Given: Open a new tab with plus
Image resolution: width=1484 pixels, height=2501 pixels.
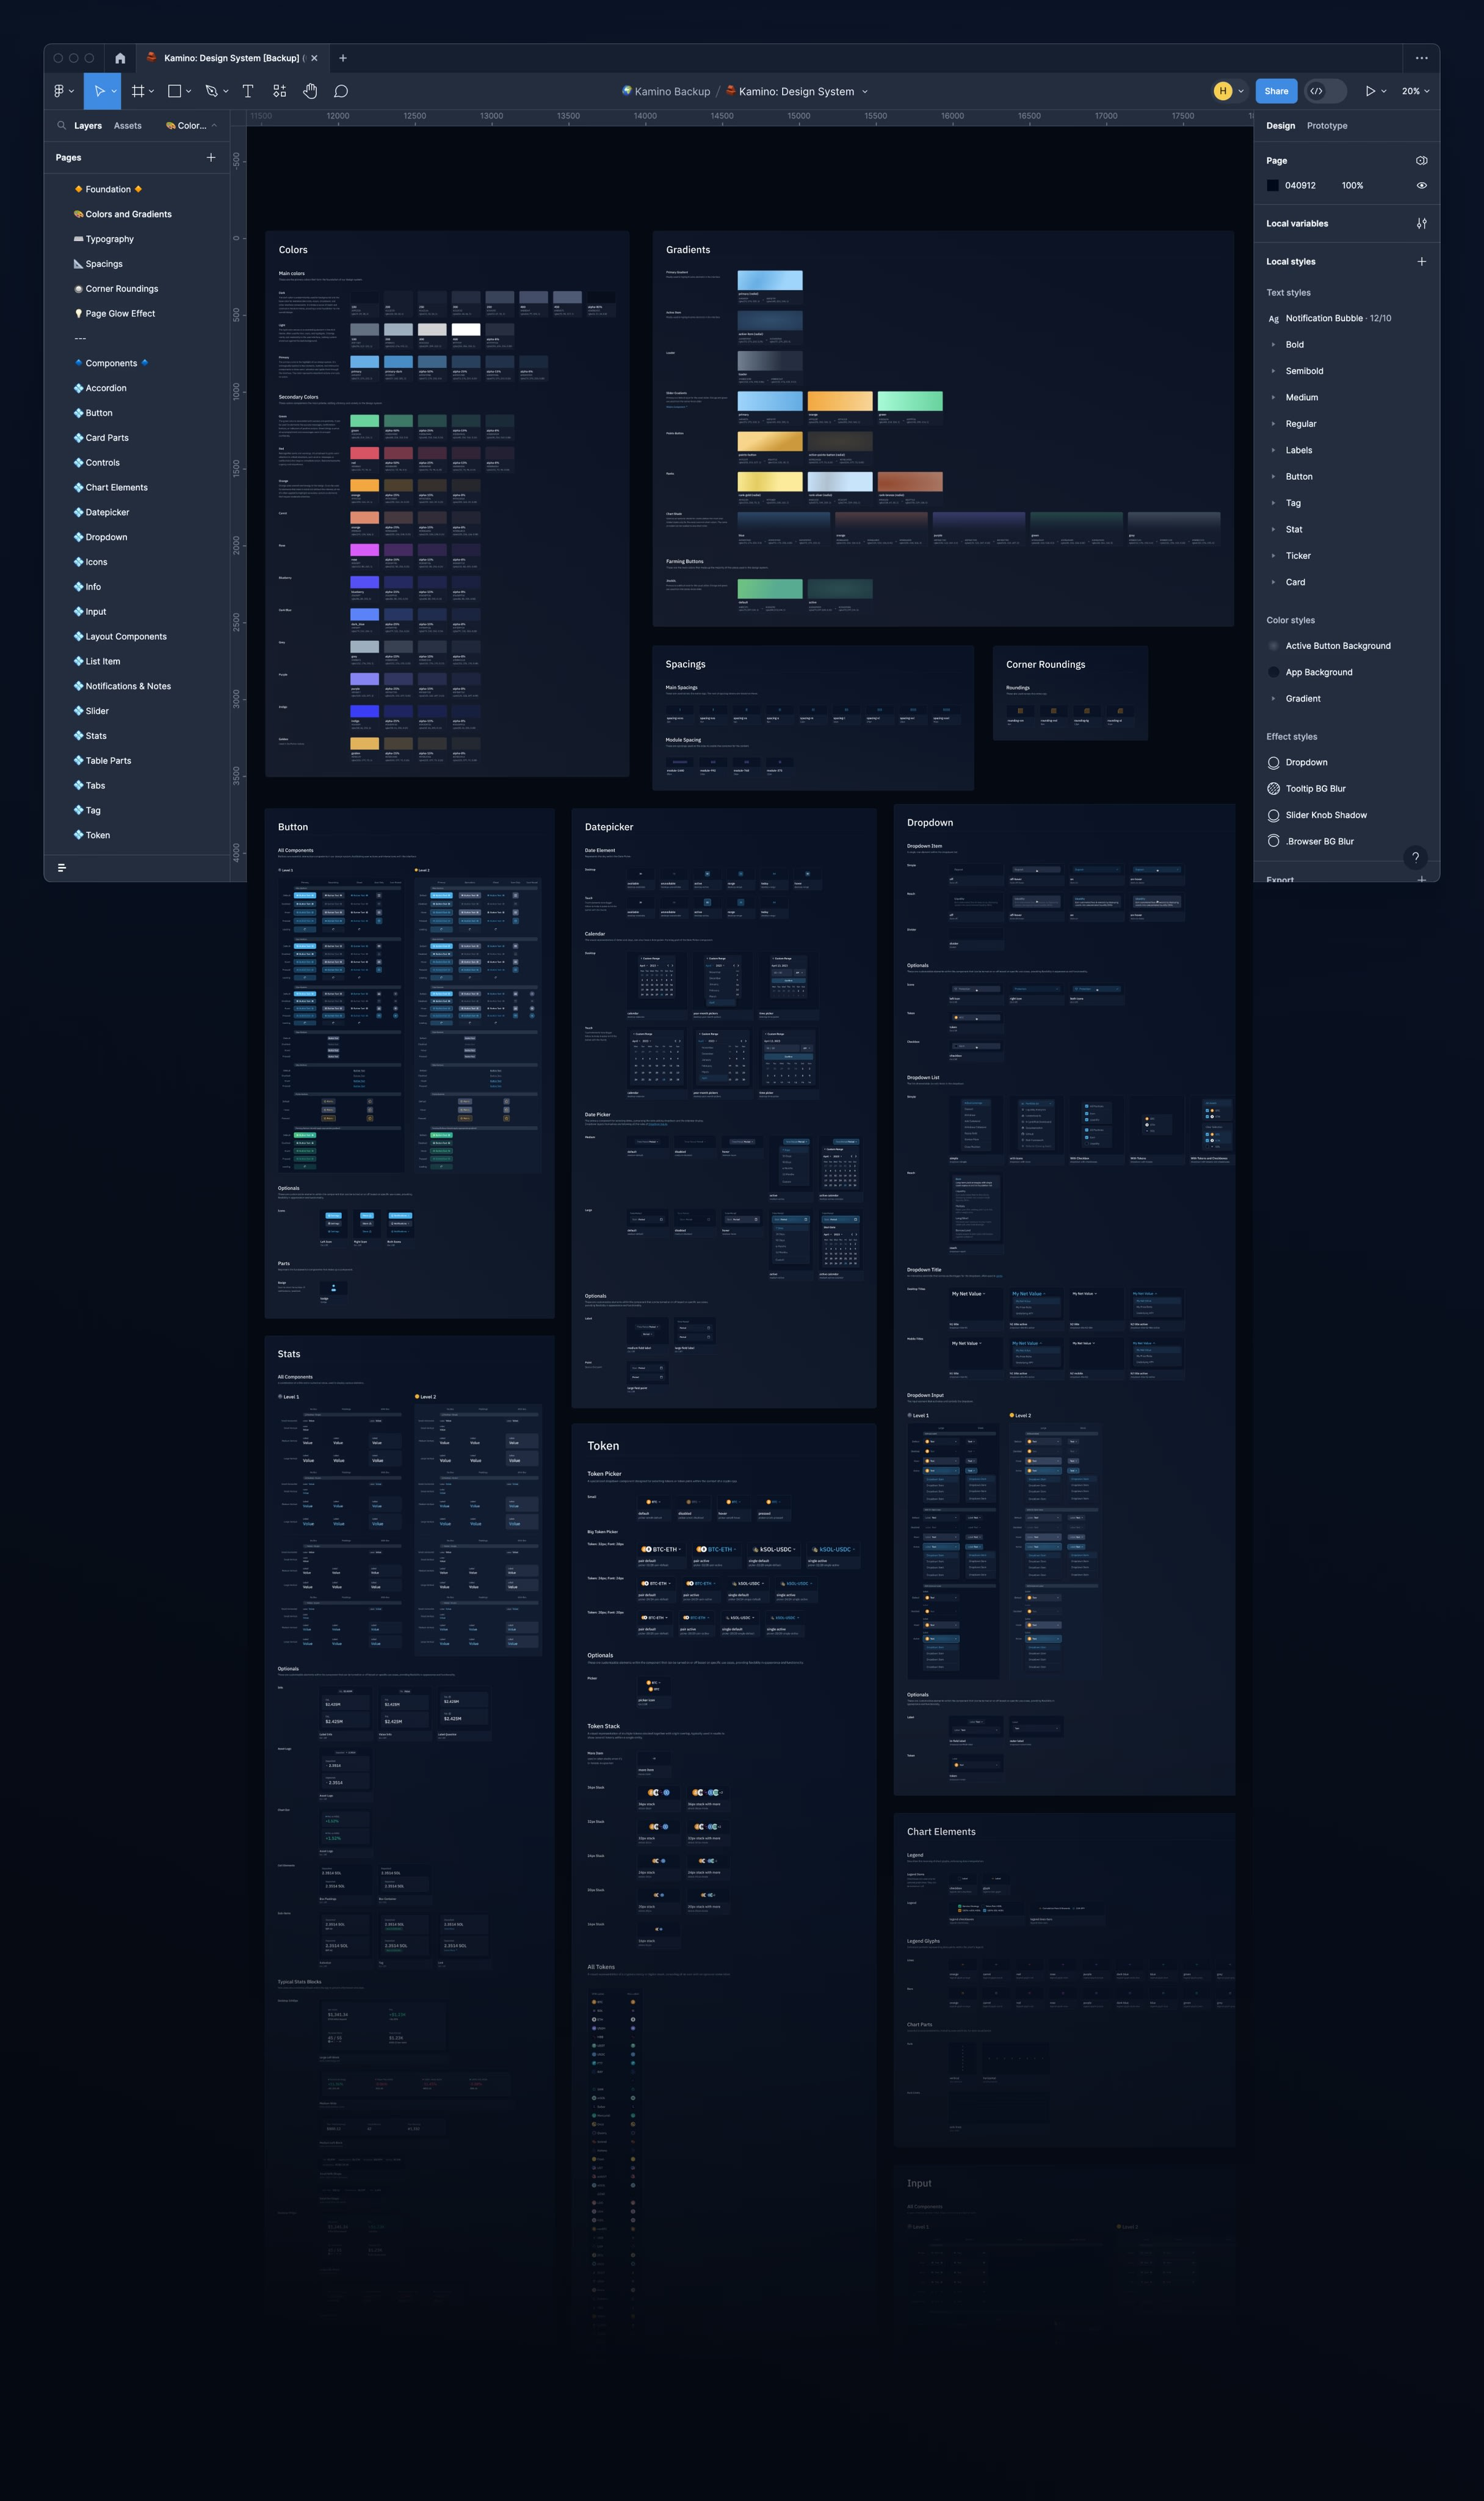Looking at the screenshot, I should click(x=343, y=58).
